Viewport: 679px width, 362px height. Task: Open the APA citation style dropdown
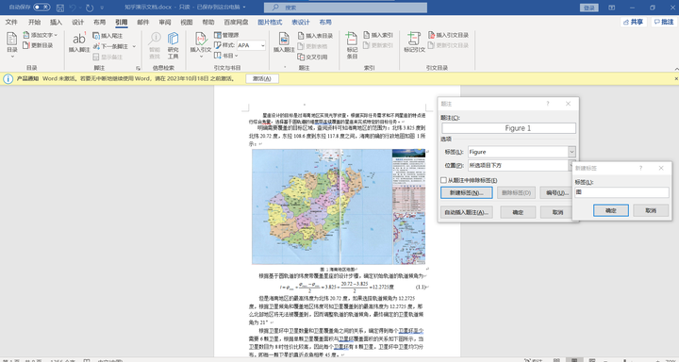pos(262,45)
